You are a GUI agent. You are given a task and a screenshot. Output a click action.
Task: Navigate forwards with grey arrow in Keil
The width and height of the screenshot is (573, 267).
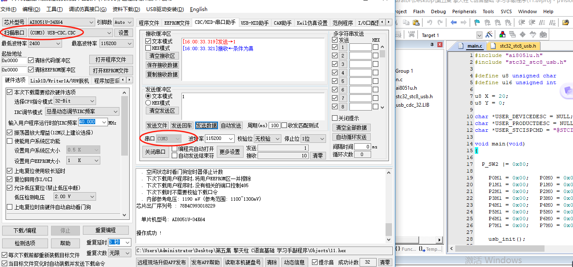pos(464,22)
